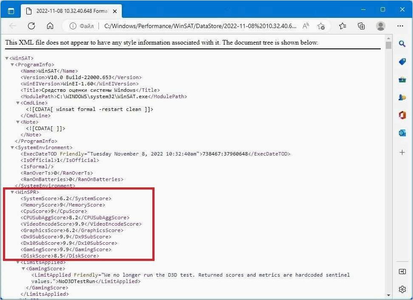Click the Title line with Windows
Screen dimensions: 413x300
[90, 90]
